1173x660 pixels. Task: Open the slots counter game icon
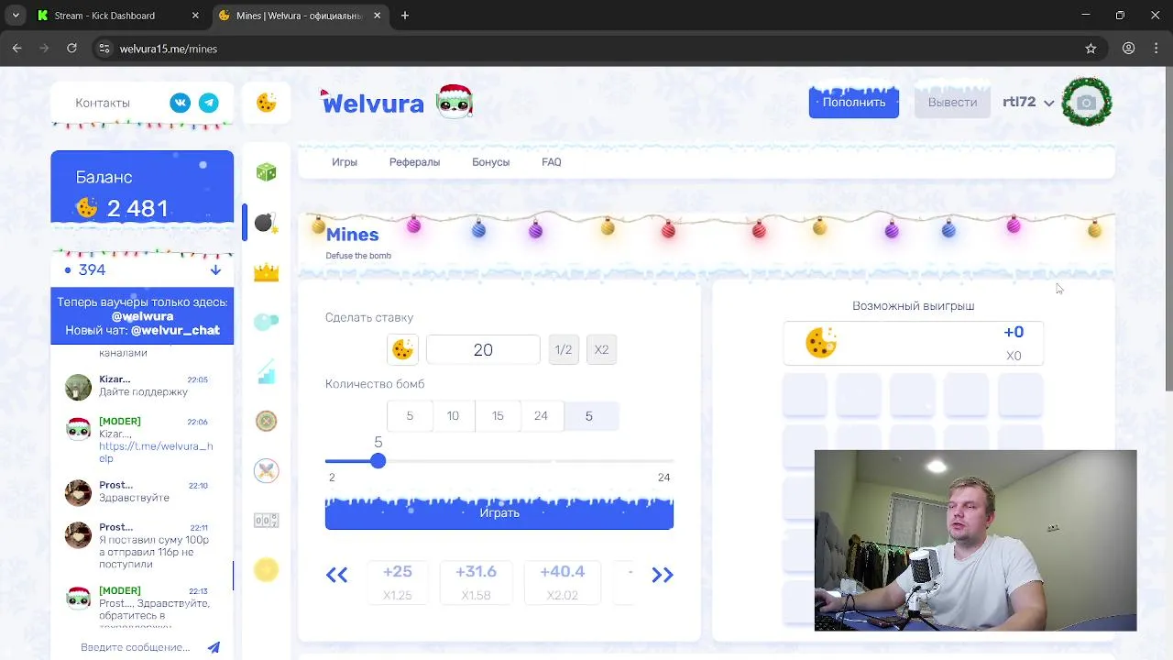[266, 521]
